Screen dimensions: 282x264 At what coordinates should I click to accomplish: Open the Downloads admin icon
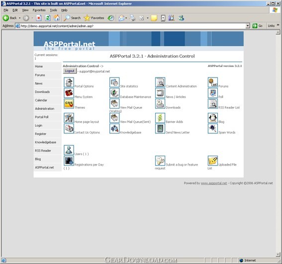[x=160, y=103]
